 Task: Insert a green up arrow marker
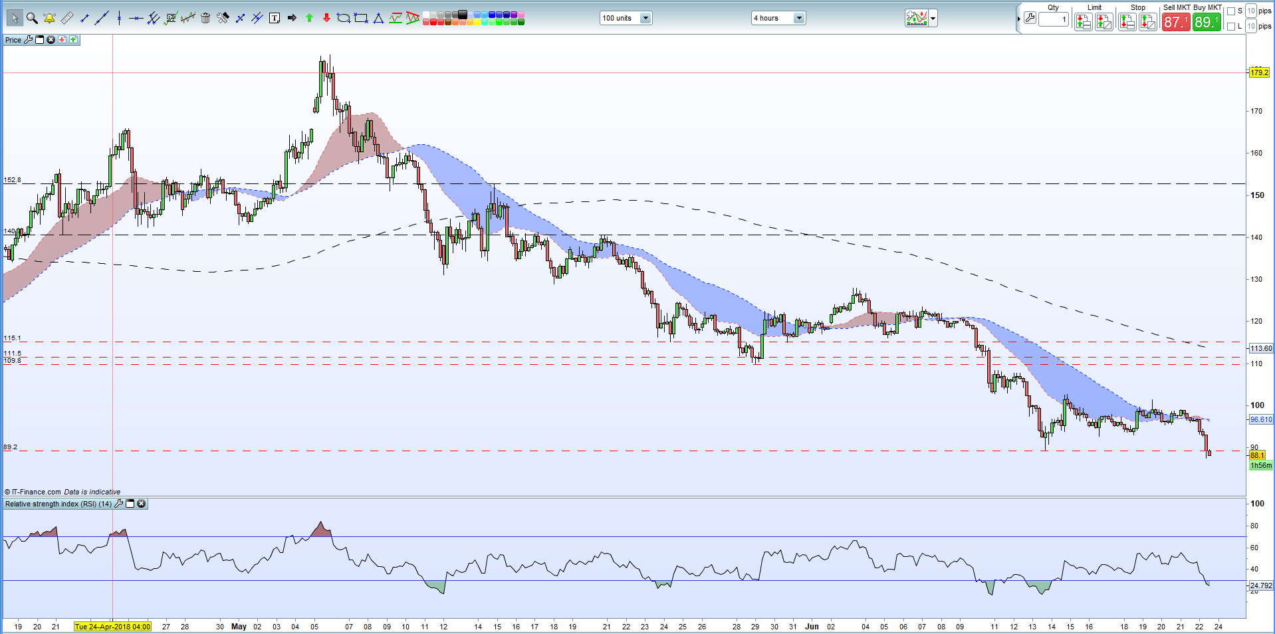click(309, 18)
